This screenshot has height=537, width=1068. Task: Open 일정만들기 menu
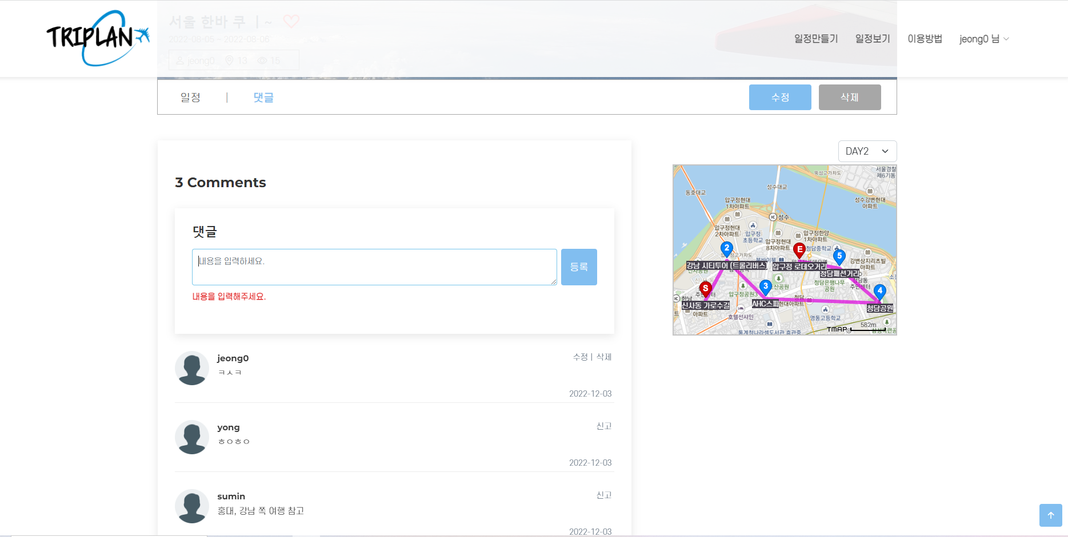click(x=816, y=39)
